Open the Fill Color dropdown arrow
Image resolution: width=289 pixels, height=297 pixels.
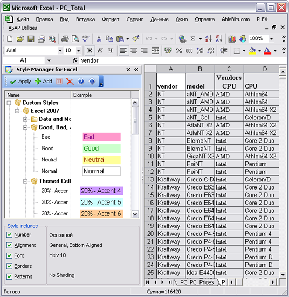coord(259,51)
